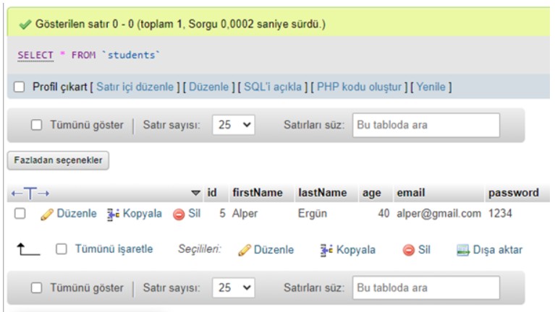Expand the Fazladan seçenekler options

pyautogui.click(x=59, y=160)
